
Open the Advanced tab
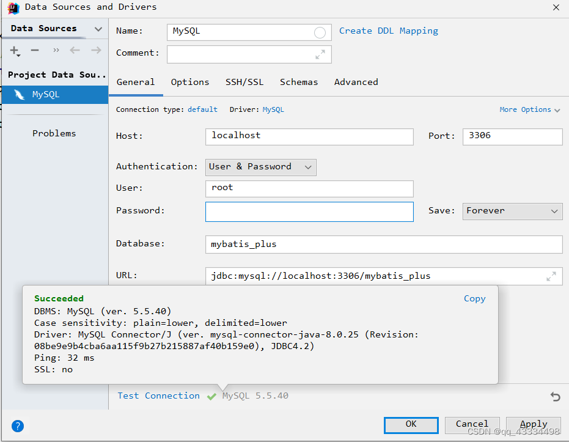coord(356,83)
